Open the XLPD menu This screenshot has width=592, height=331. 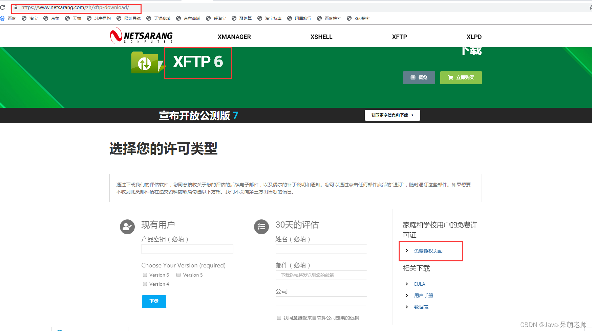click(474, 37)
